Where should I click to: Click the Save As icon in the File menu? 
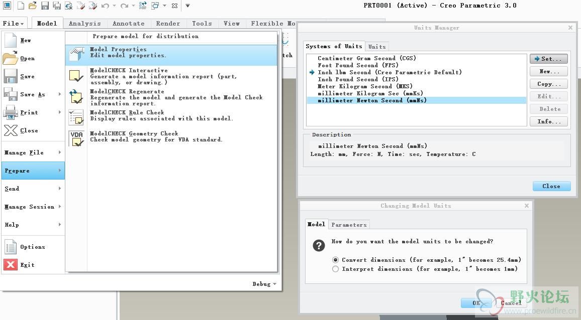(11, 94)
